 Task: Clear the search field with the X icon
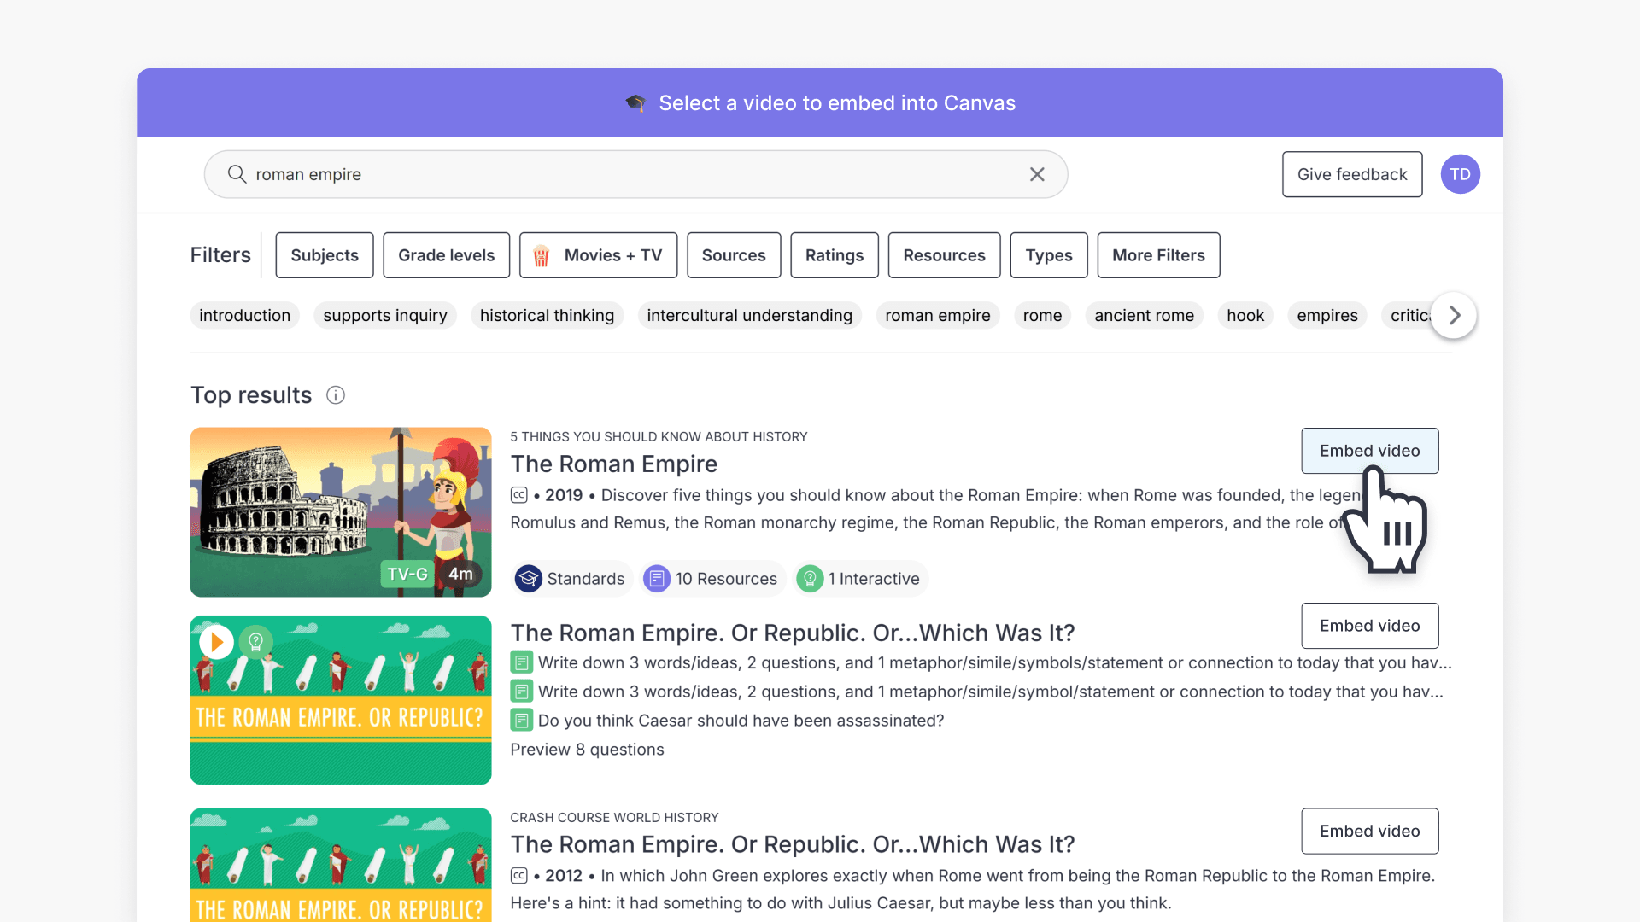tap(1037, 174)
